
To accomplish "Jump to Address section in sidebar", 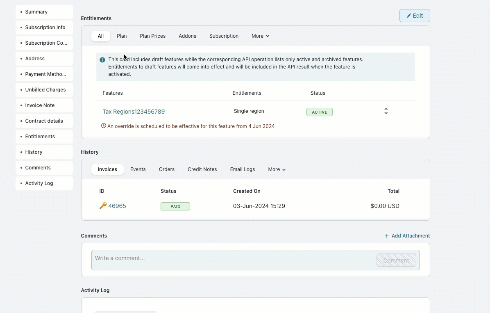I will [x=44, y=59].
